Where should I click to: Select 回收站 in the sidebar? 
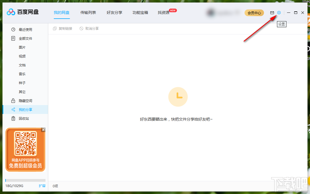coord(24,118)
